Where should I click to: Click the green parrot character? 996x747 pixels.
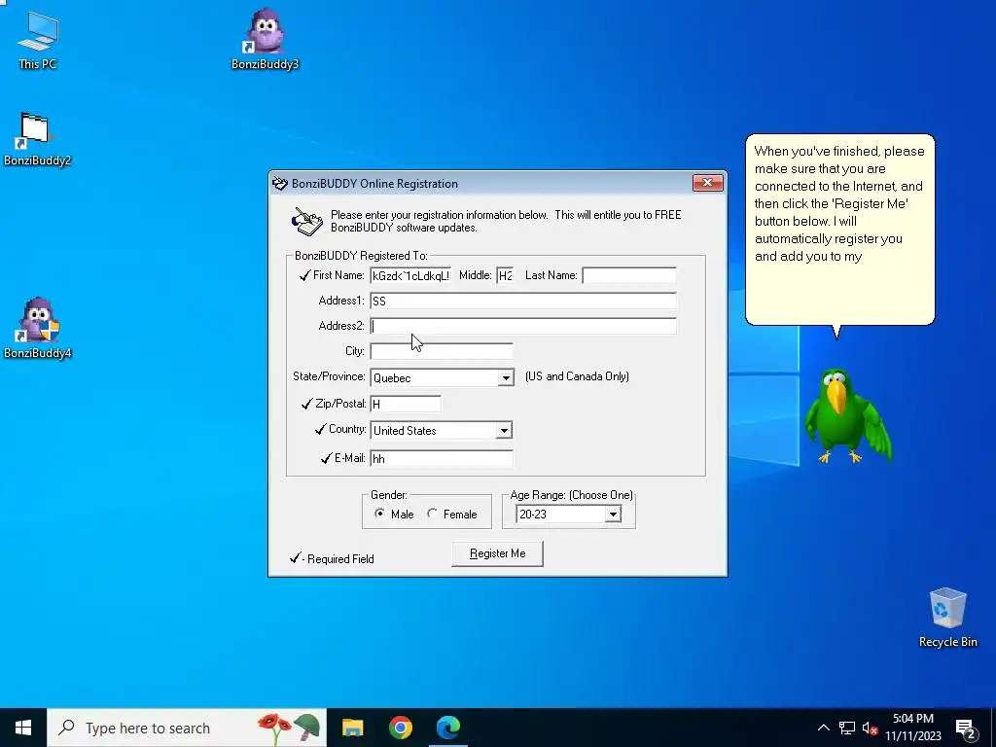click(x=847, y=415)
